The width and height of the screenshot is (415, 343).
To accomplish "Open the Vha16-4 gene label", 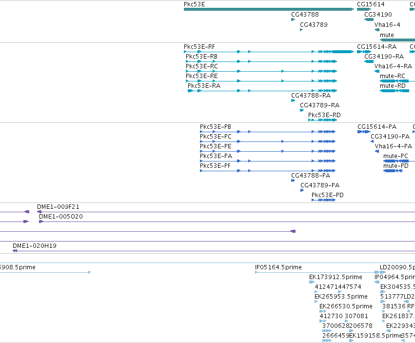I will tap(387, 25).
